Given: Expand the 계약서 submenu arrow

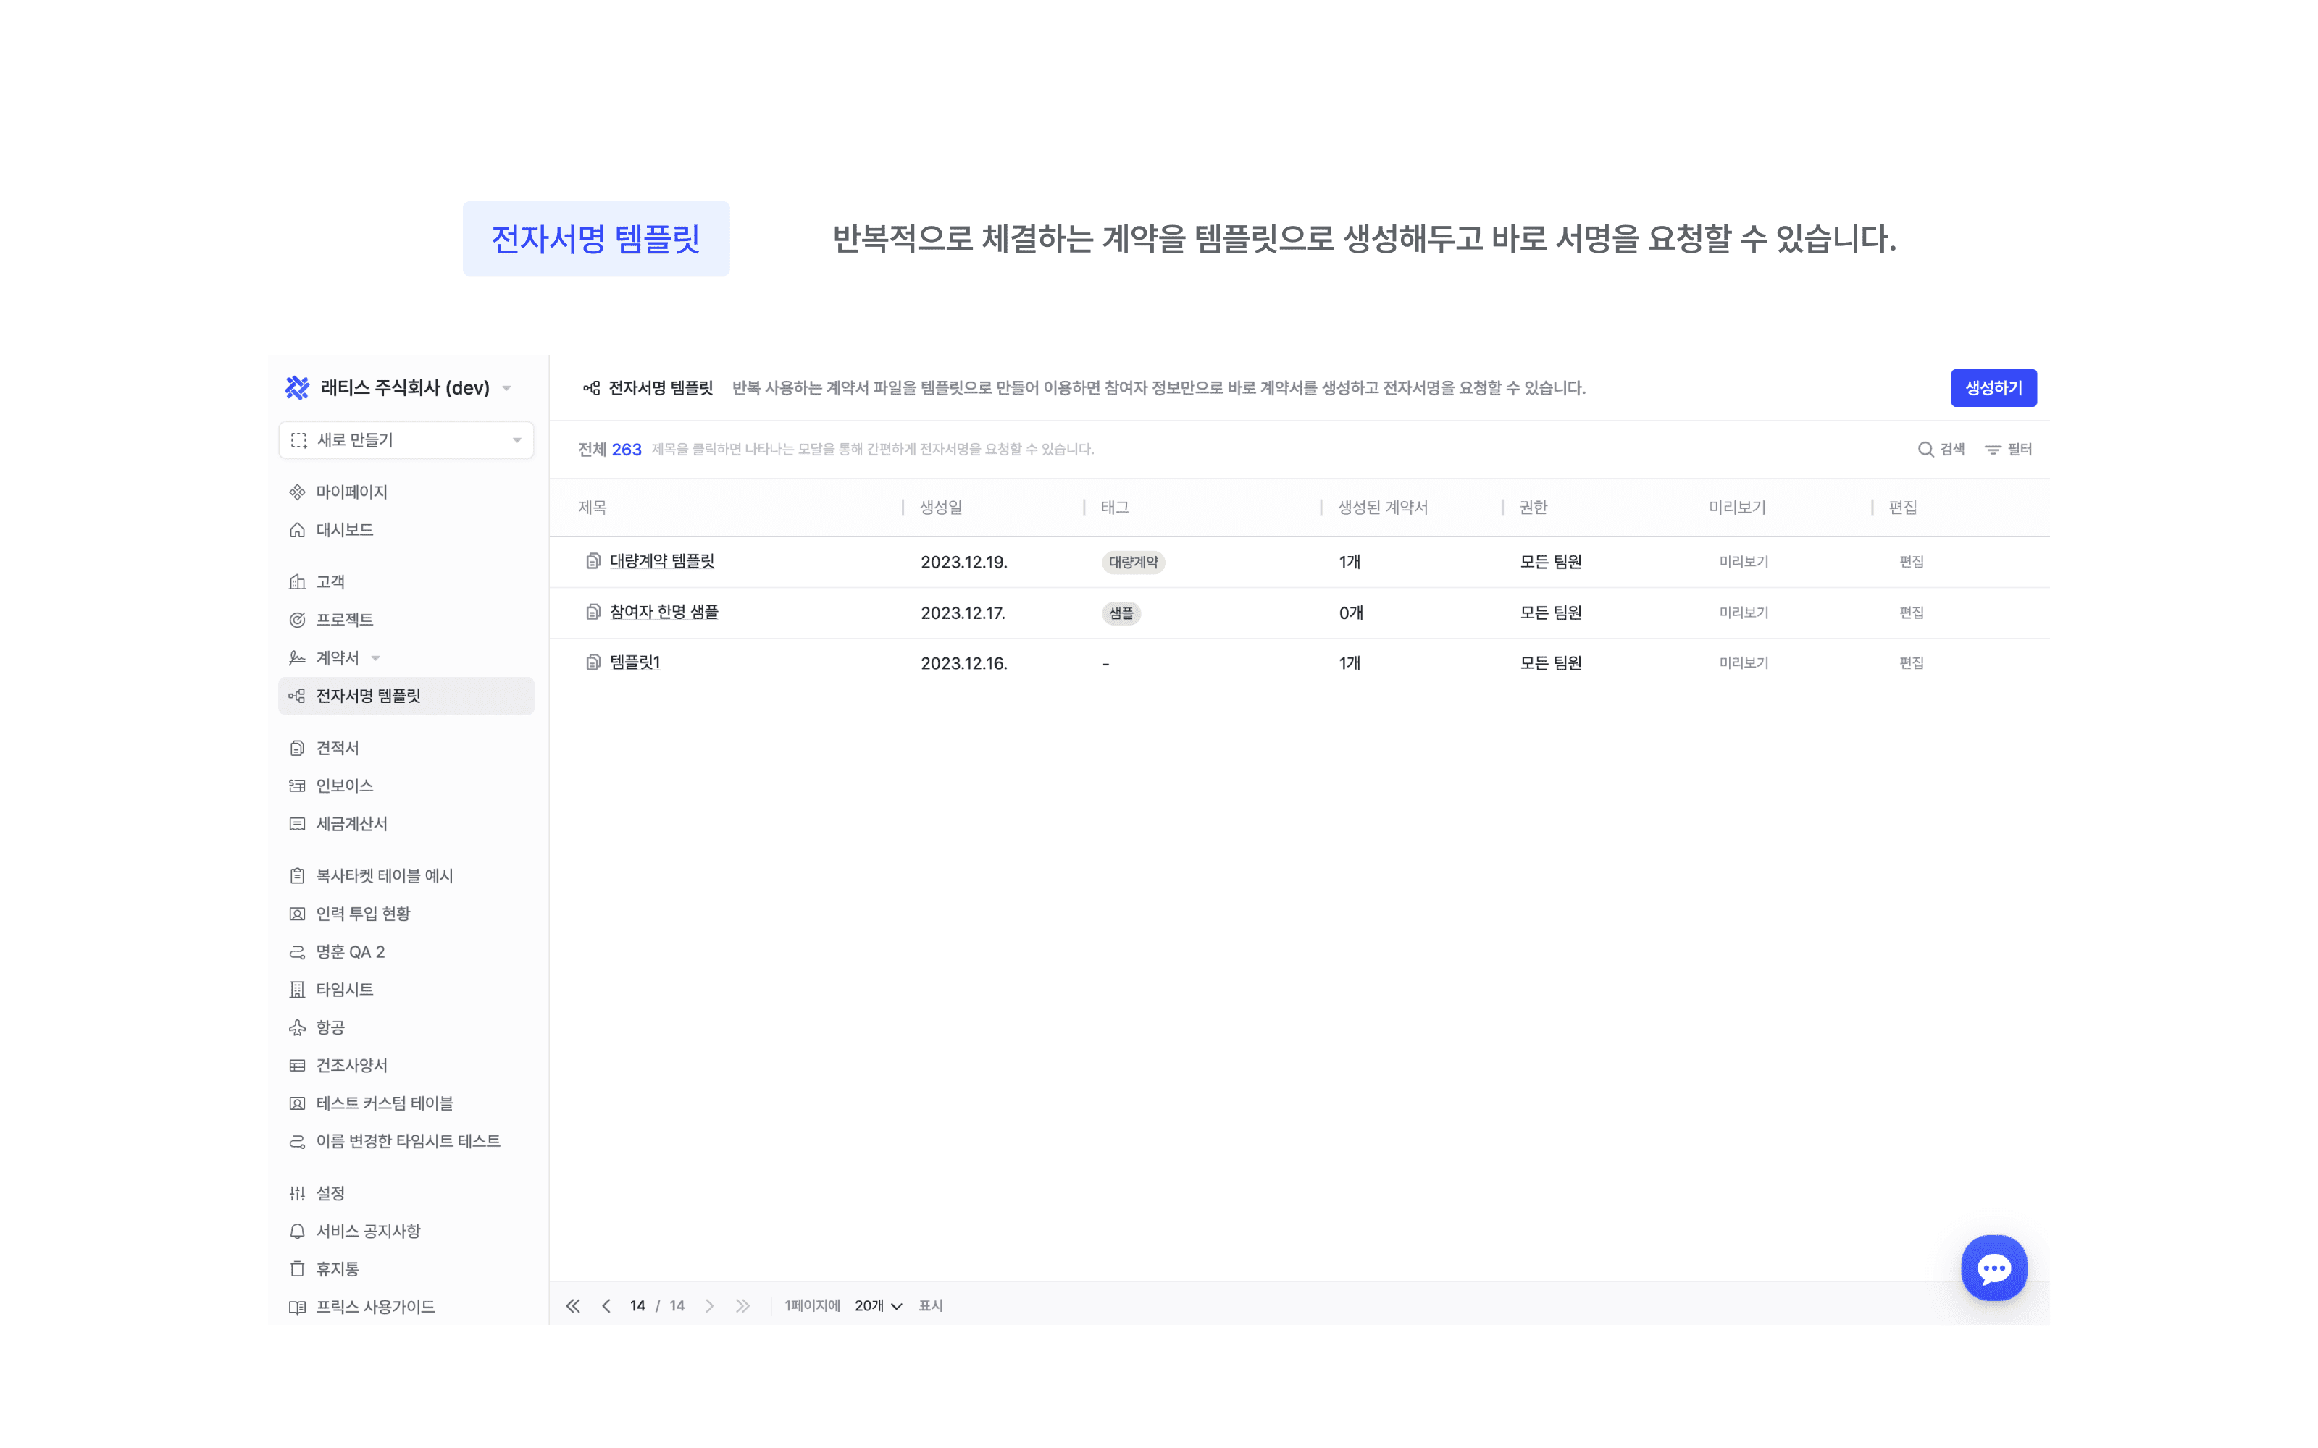Looking at the screenshot, I should click(375, 658).
